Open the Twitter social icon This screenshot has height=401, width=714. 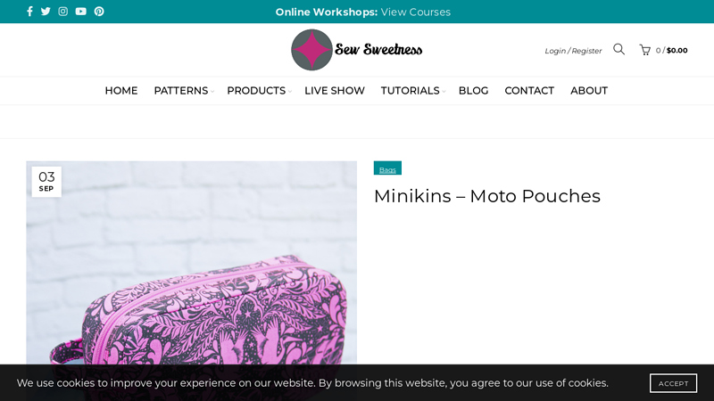coord(46,12)
